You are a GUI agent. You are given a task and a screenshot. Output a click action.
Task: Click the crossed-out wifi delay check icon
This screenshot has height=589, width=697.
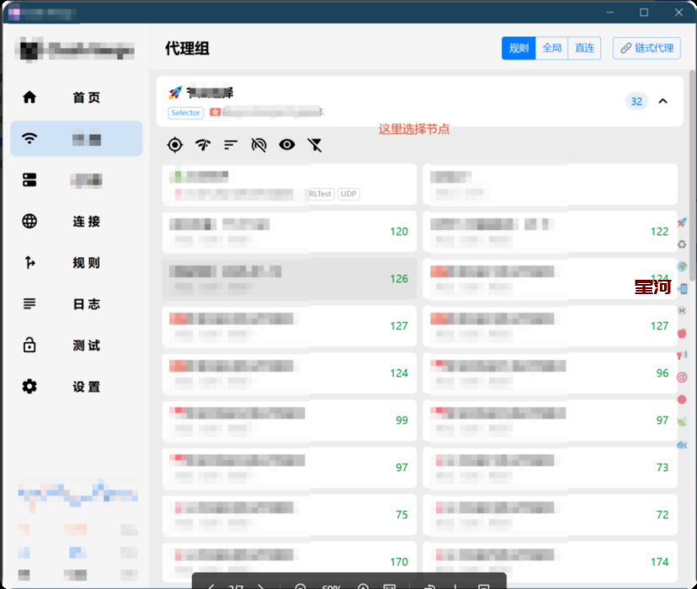[x=259, y=145]
